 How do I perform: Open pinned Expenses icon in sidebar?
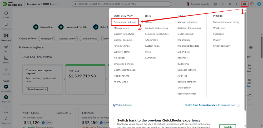(6, 97)
